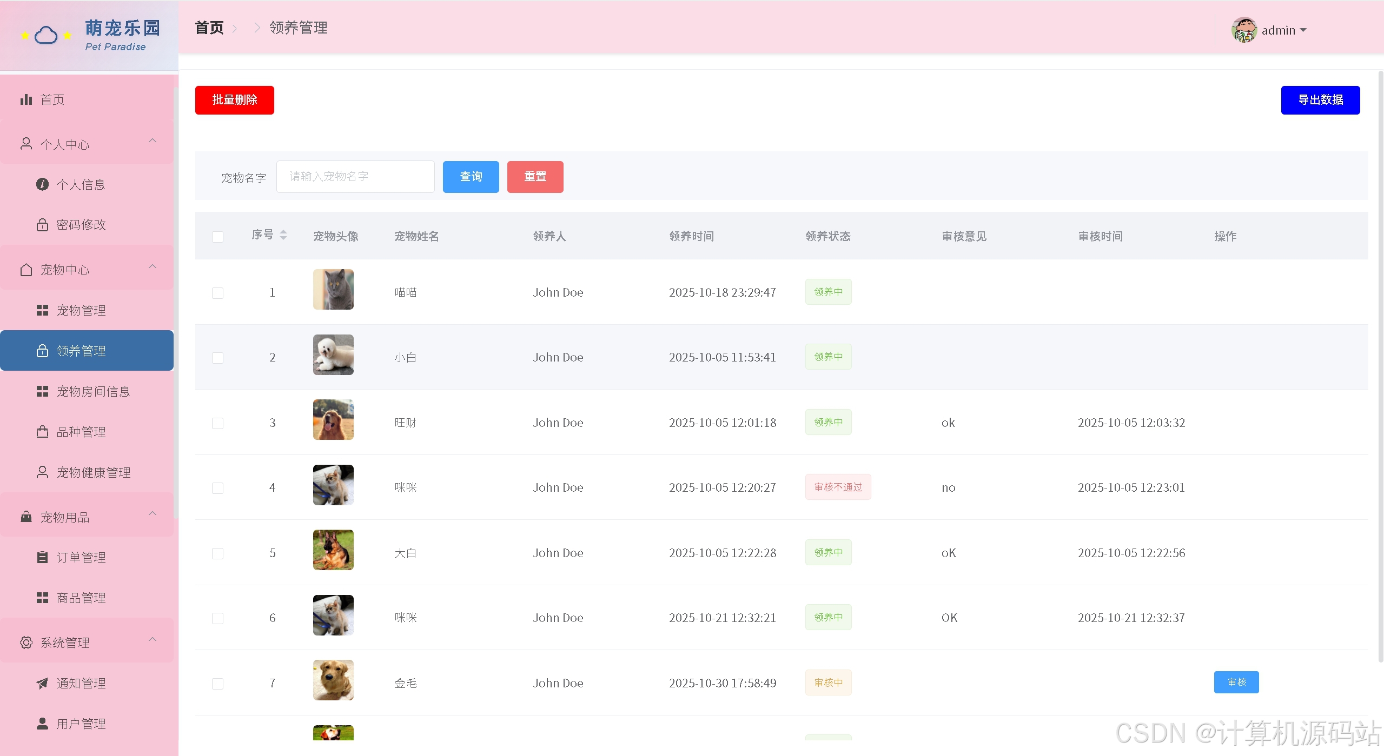Click the 审核意见 value "no"
The height and width of the screenshot is (756, 1384).
click(x=949, y=487)
